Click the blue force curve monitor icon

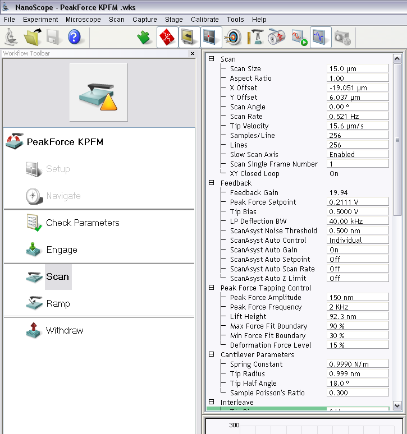click(x=321, y=38)
